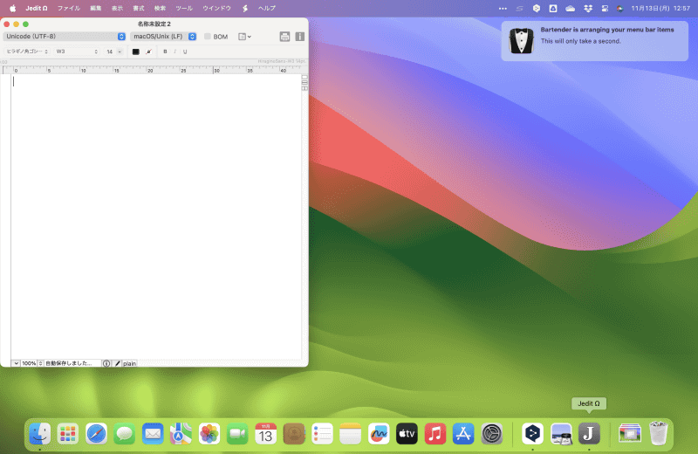Image resolution: width=698 pixels, height=454 pixels.
Task: Open the Unicode (UTF-8) encoding dropdown
Action: point(65,37)
